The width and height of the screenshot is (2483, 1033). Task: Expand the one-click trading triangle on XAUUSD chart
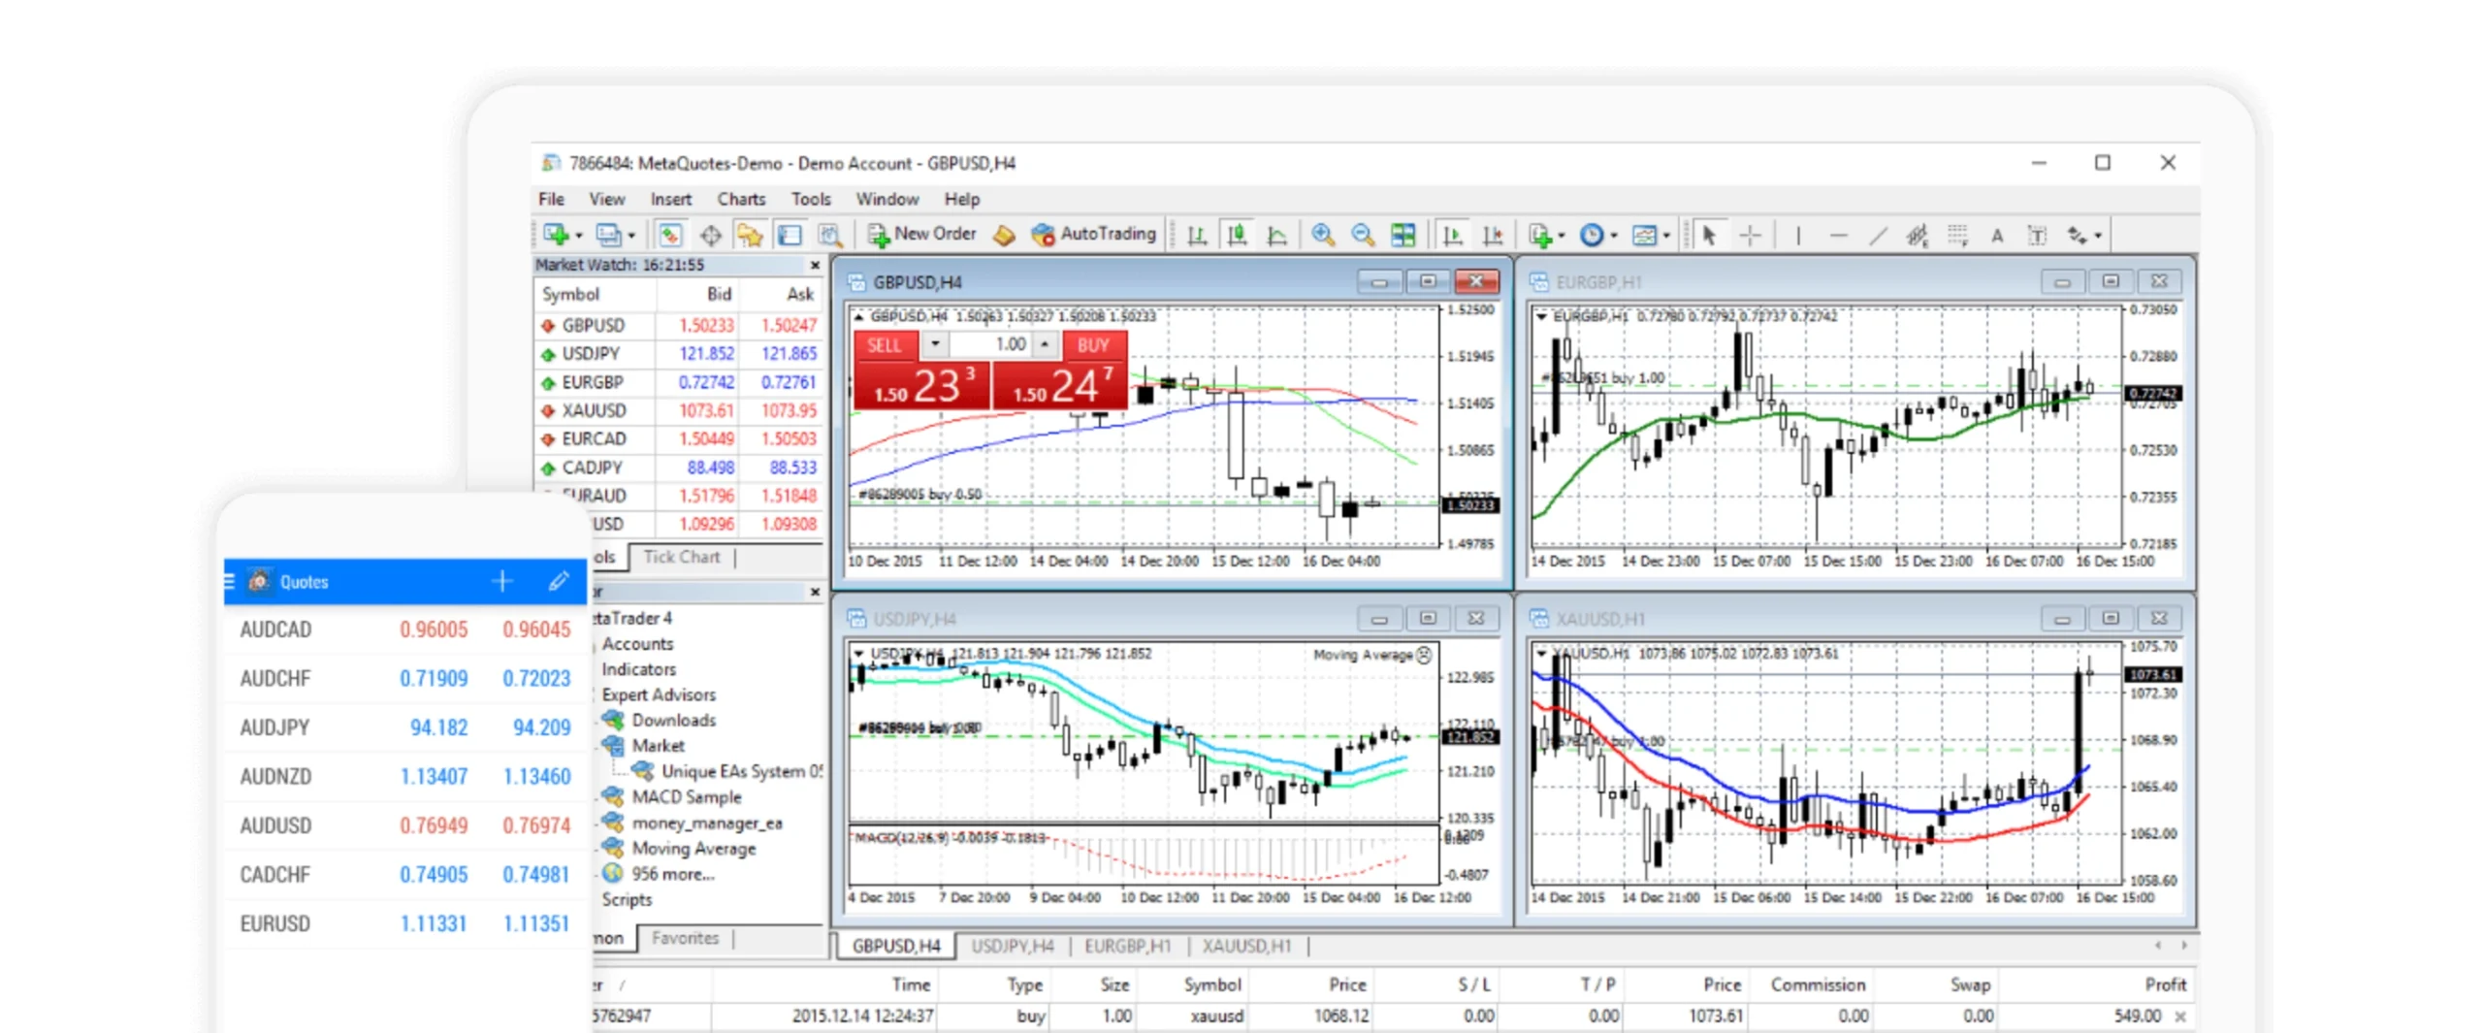coord(1541,653)
